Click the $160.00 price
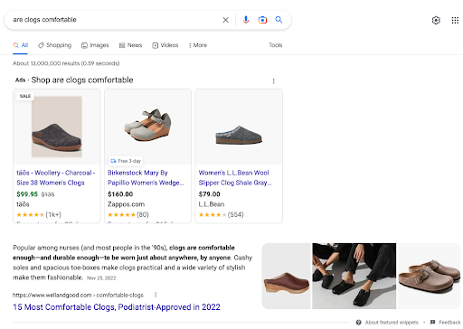Viewport: 463px width, 329px height. click(x=120, y=194)
